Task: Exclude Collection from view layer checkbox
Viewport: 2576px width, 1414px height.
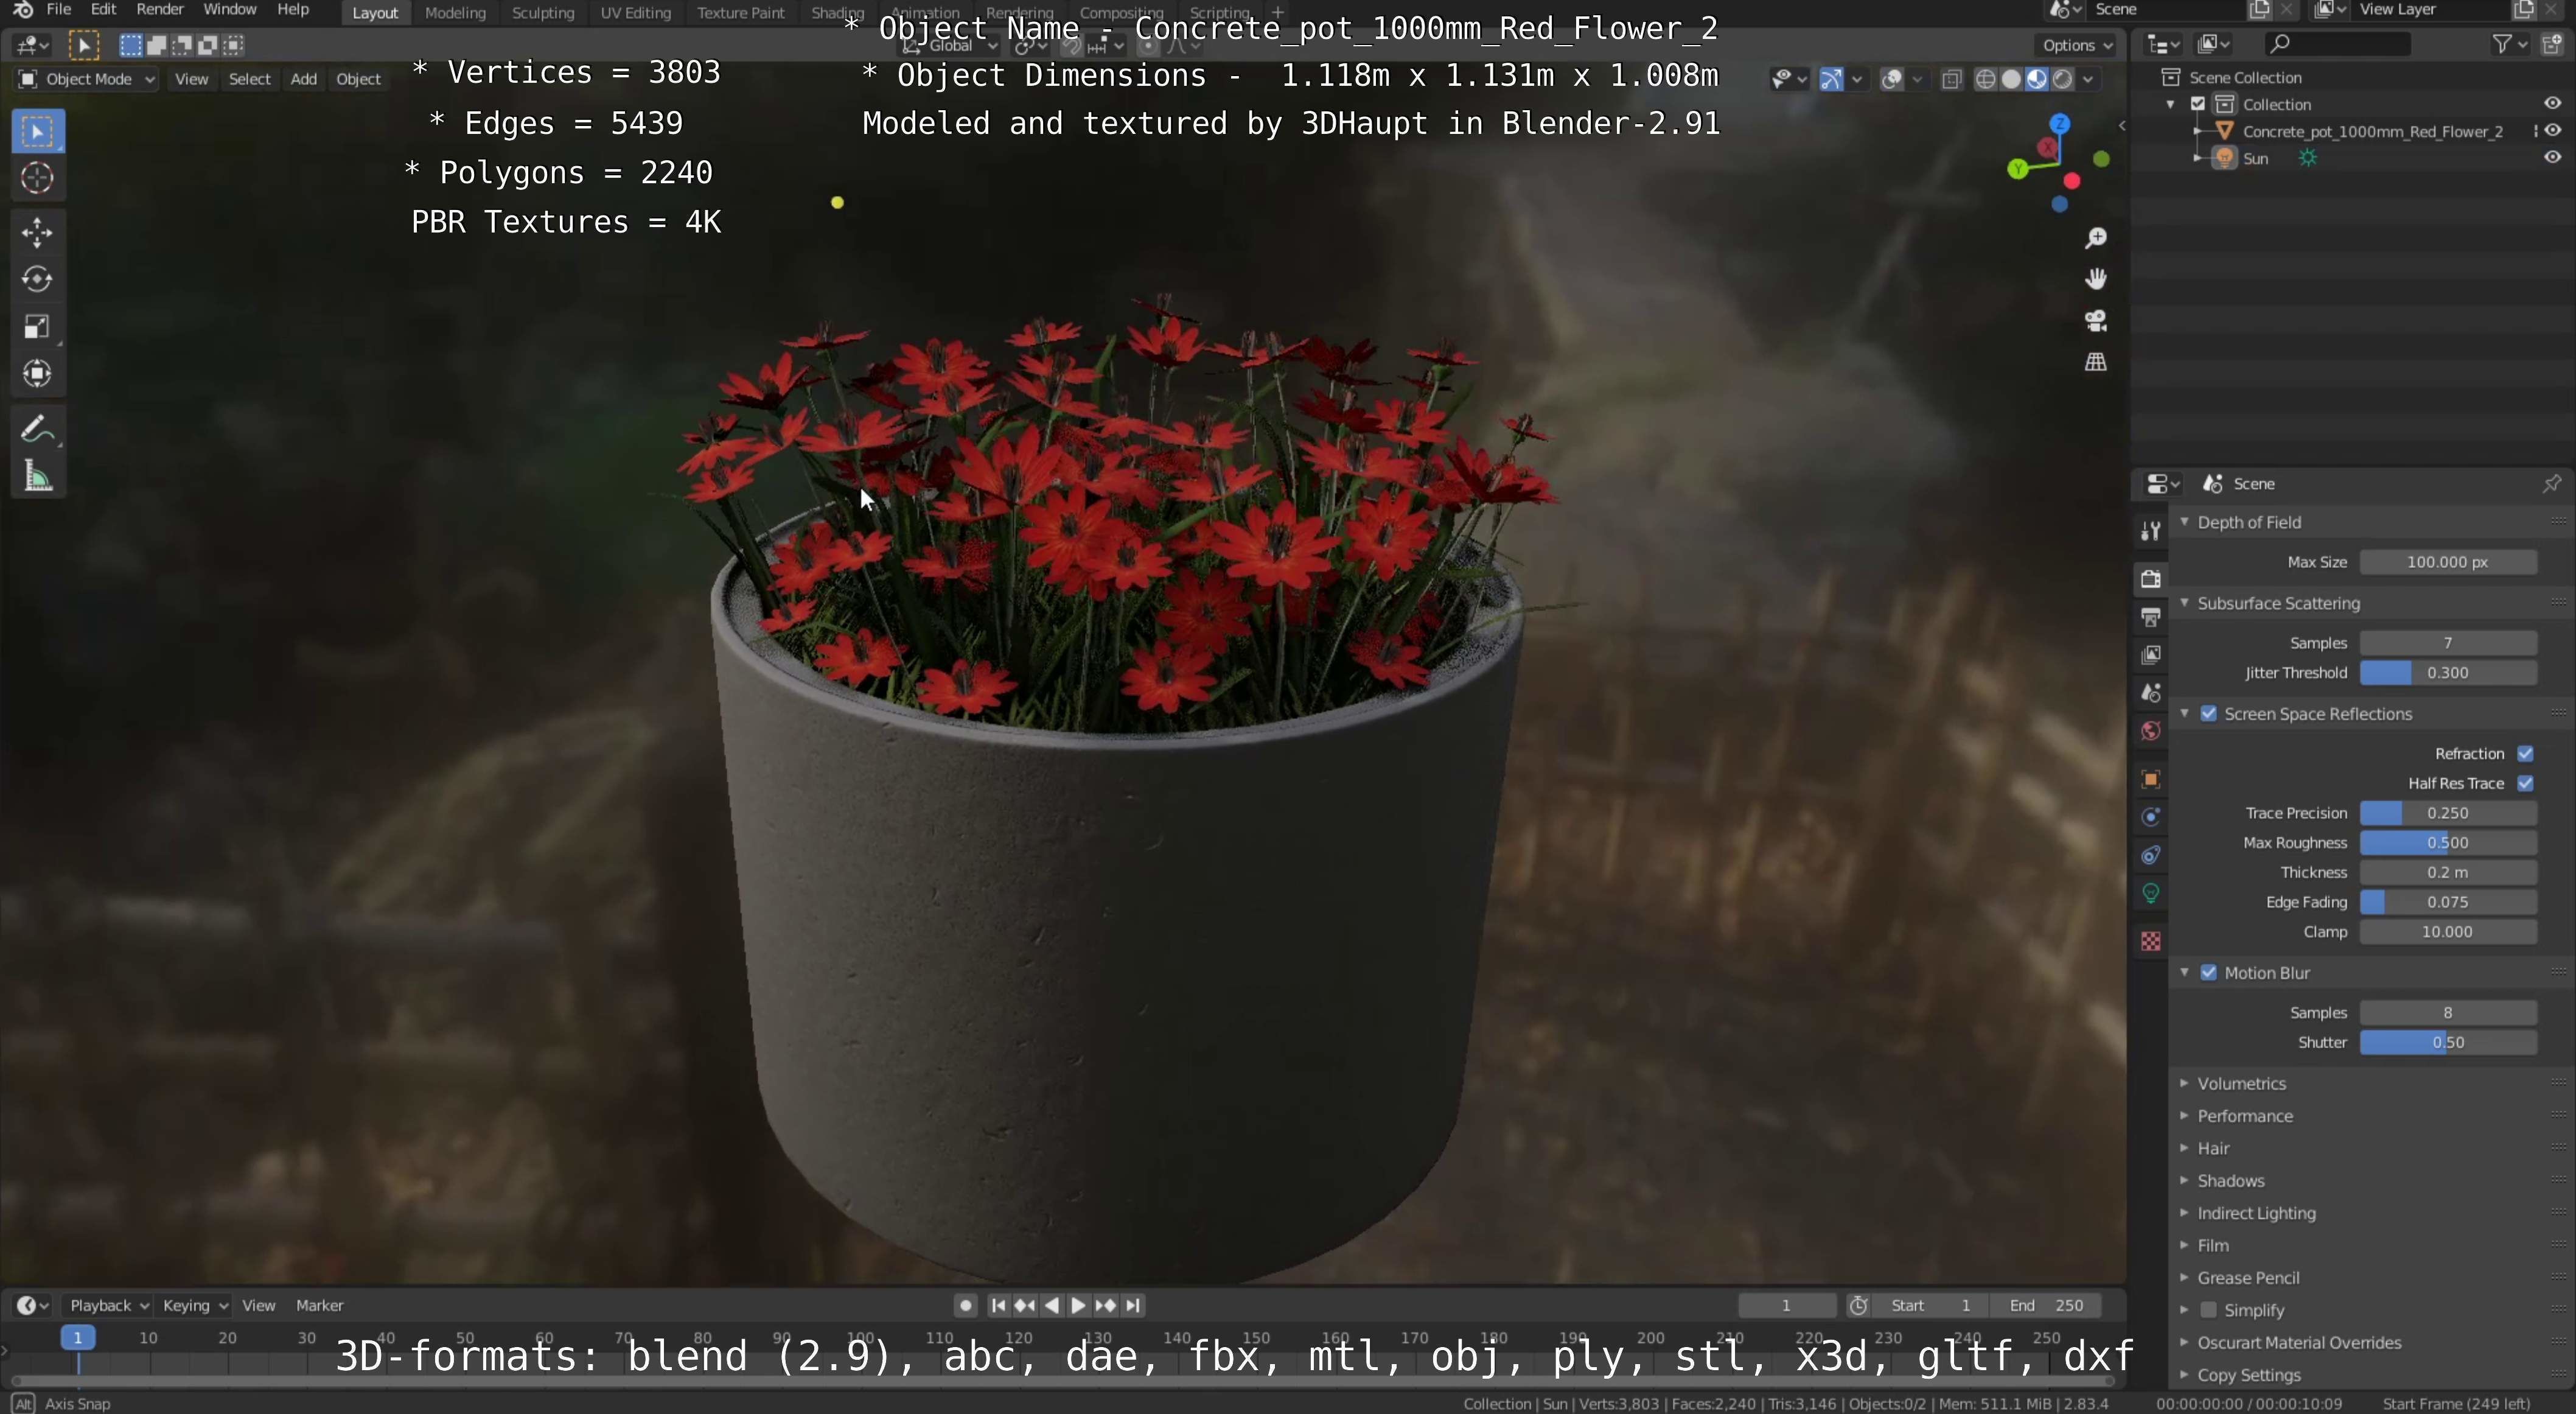Action: pyautogui.click(x=2198, y=104)
